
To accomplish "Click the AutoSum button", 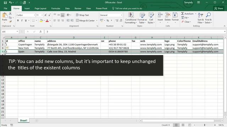I will pos(188,14).
